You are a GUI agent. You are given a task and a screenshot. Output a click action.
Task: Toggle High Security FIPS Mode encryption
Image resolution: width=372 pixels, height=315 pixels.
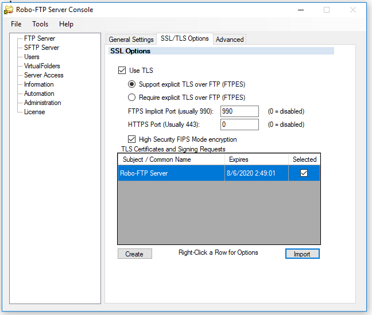click(131, 139)
